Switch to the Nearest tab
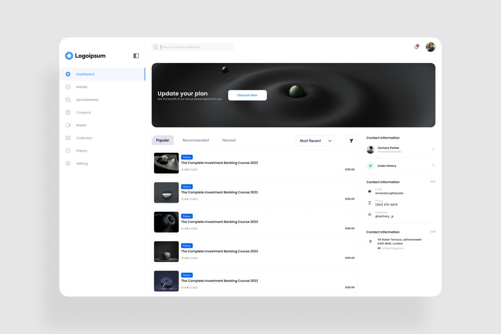Screen dimensions: 501x334 pyautogui.click(x=229, y=140)
